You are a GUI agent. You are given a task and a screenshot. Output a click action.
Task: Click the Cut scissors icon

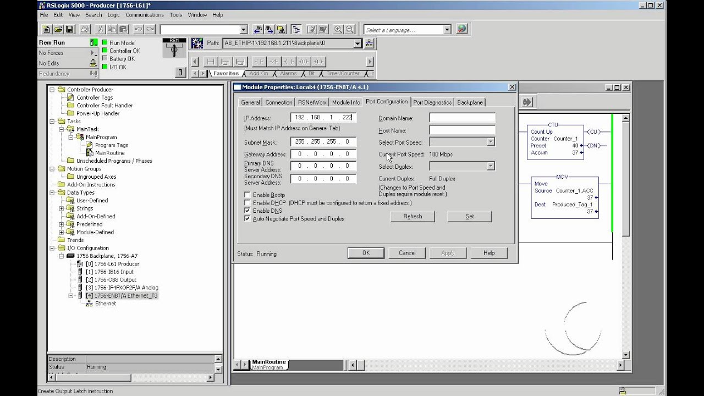[x=101, y=30]
